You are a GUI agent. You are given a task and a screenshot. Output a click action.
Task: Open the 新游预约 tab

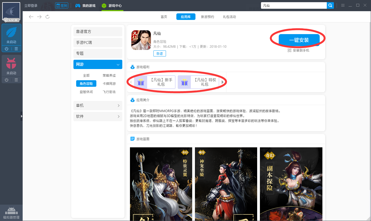coord(207,17)
